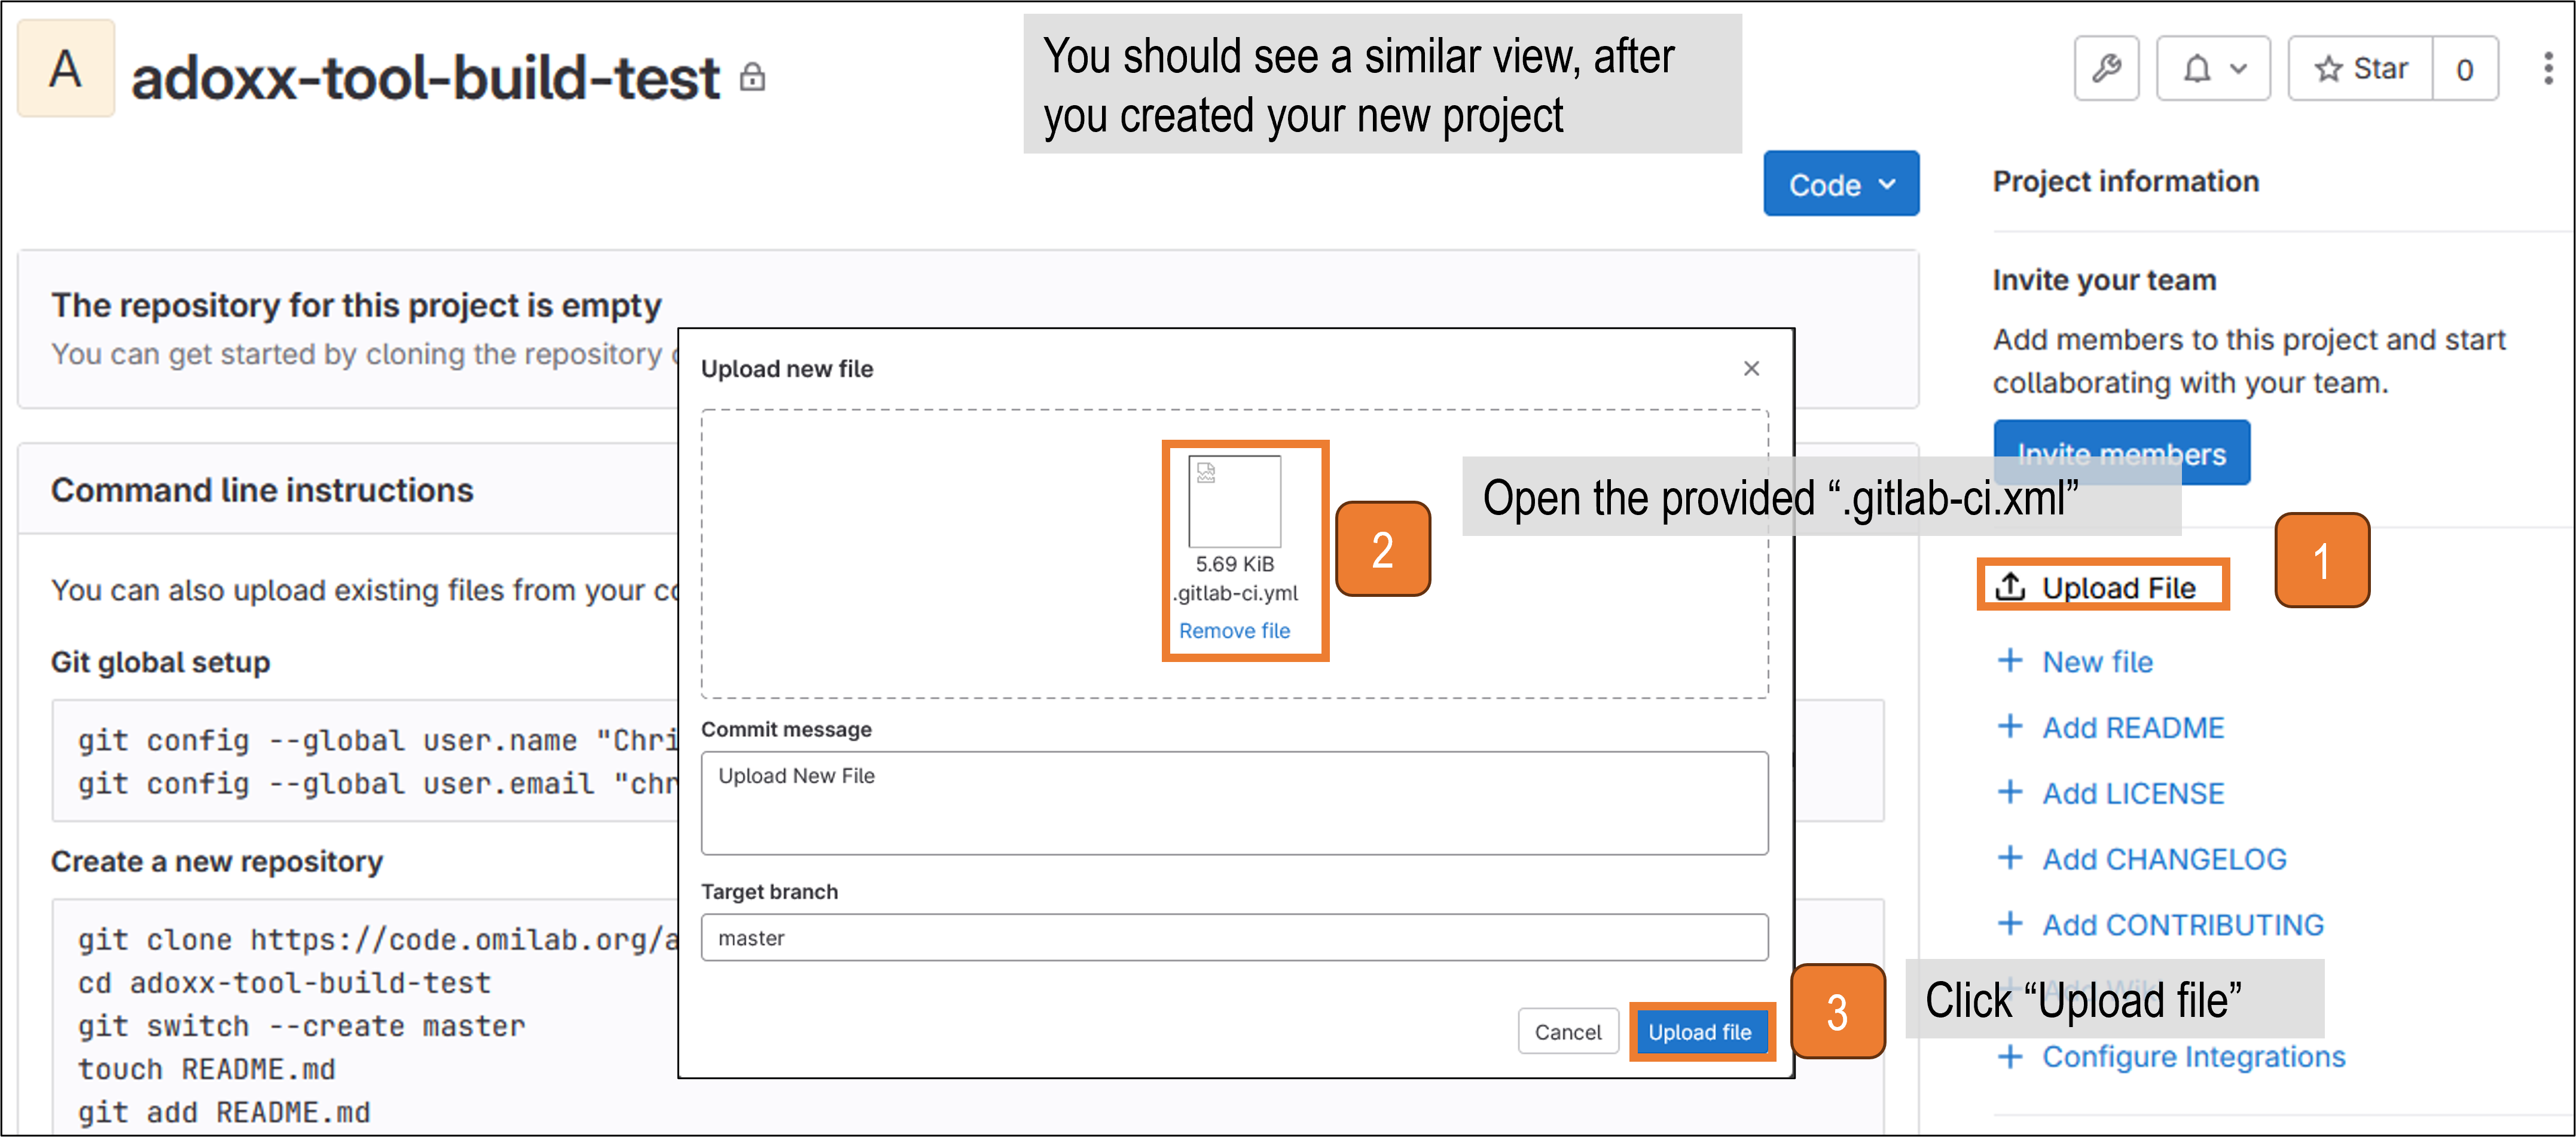Viewport: 2576px width, 1137px height.
Task: Click the '5.69 KiB' file size text
Action: coord(1235,563)
